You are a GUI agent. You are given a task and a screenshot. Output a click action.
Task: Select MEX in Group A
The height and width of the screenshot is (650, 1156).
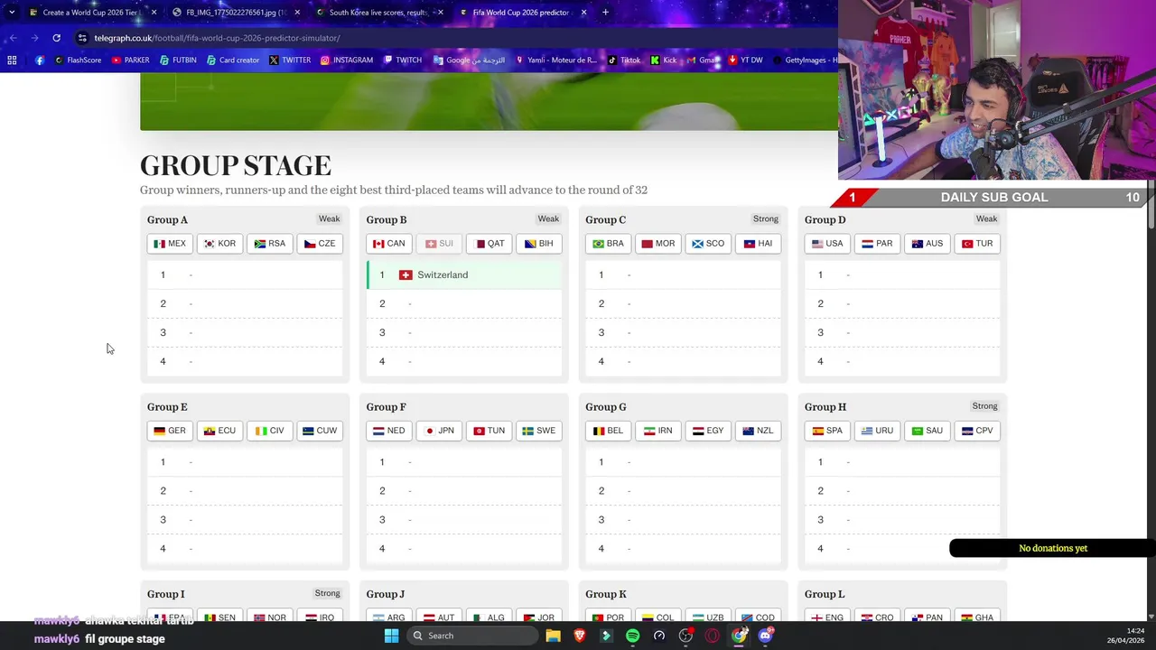pos(170,244)
